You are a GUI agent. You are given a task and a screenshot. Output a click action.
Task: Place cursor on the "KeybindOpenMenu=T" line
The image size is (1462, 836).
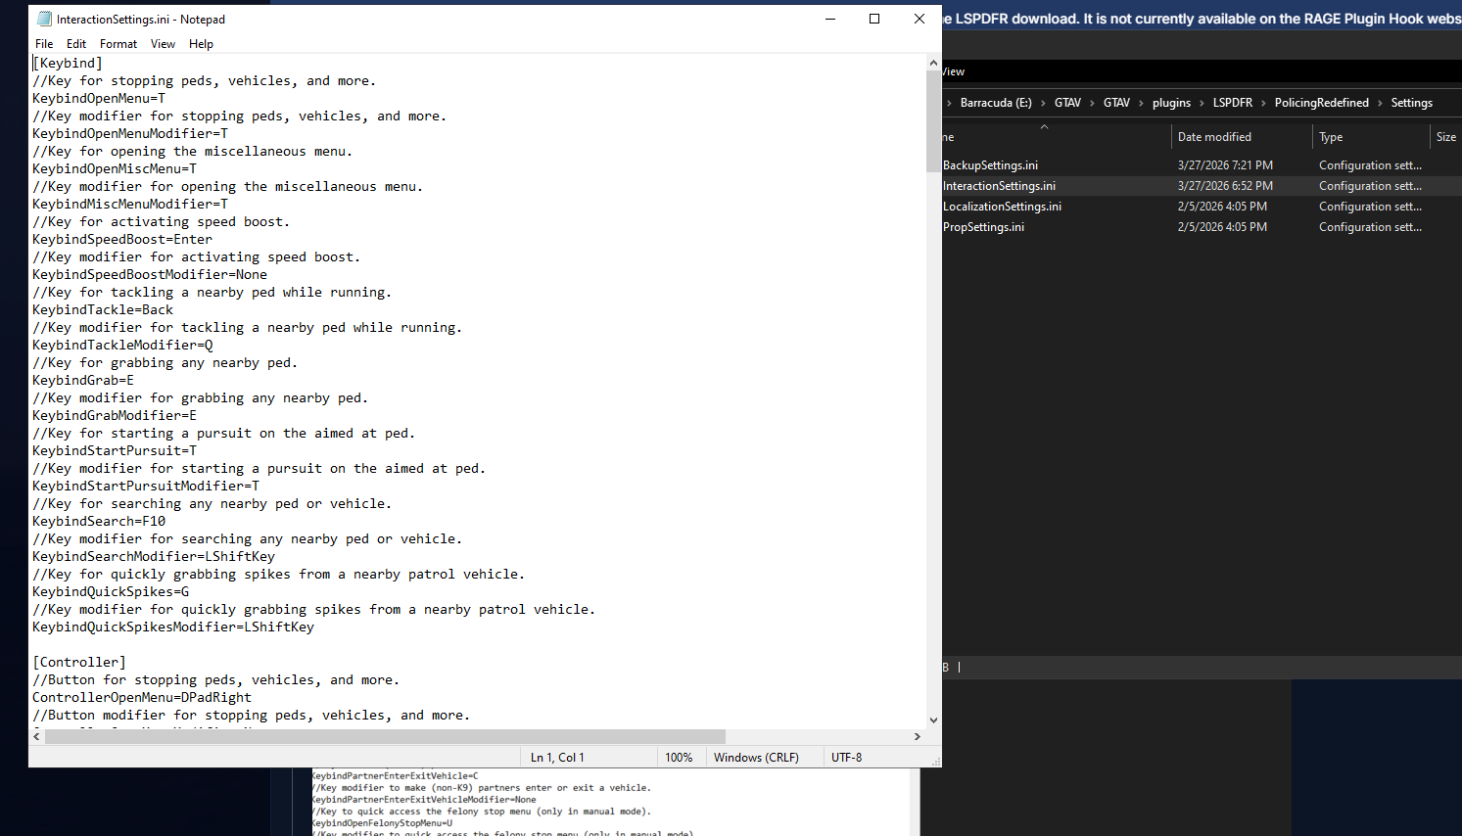point(99,99)
